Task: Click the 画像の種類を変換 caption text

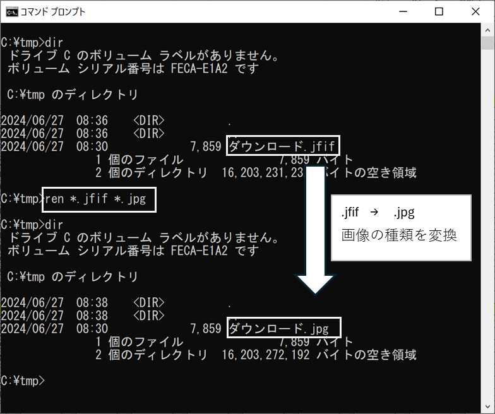Action: 398,235
